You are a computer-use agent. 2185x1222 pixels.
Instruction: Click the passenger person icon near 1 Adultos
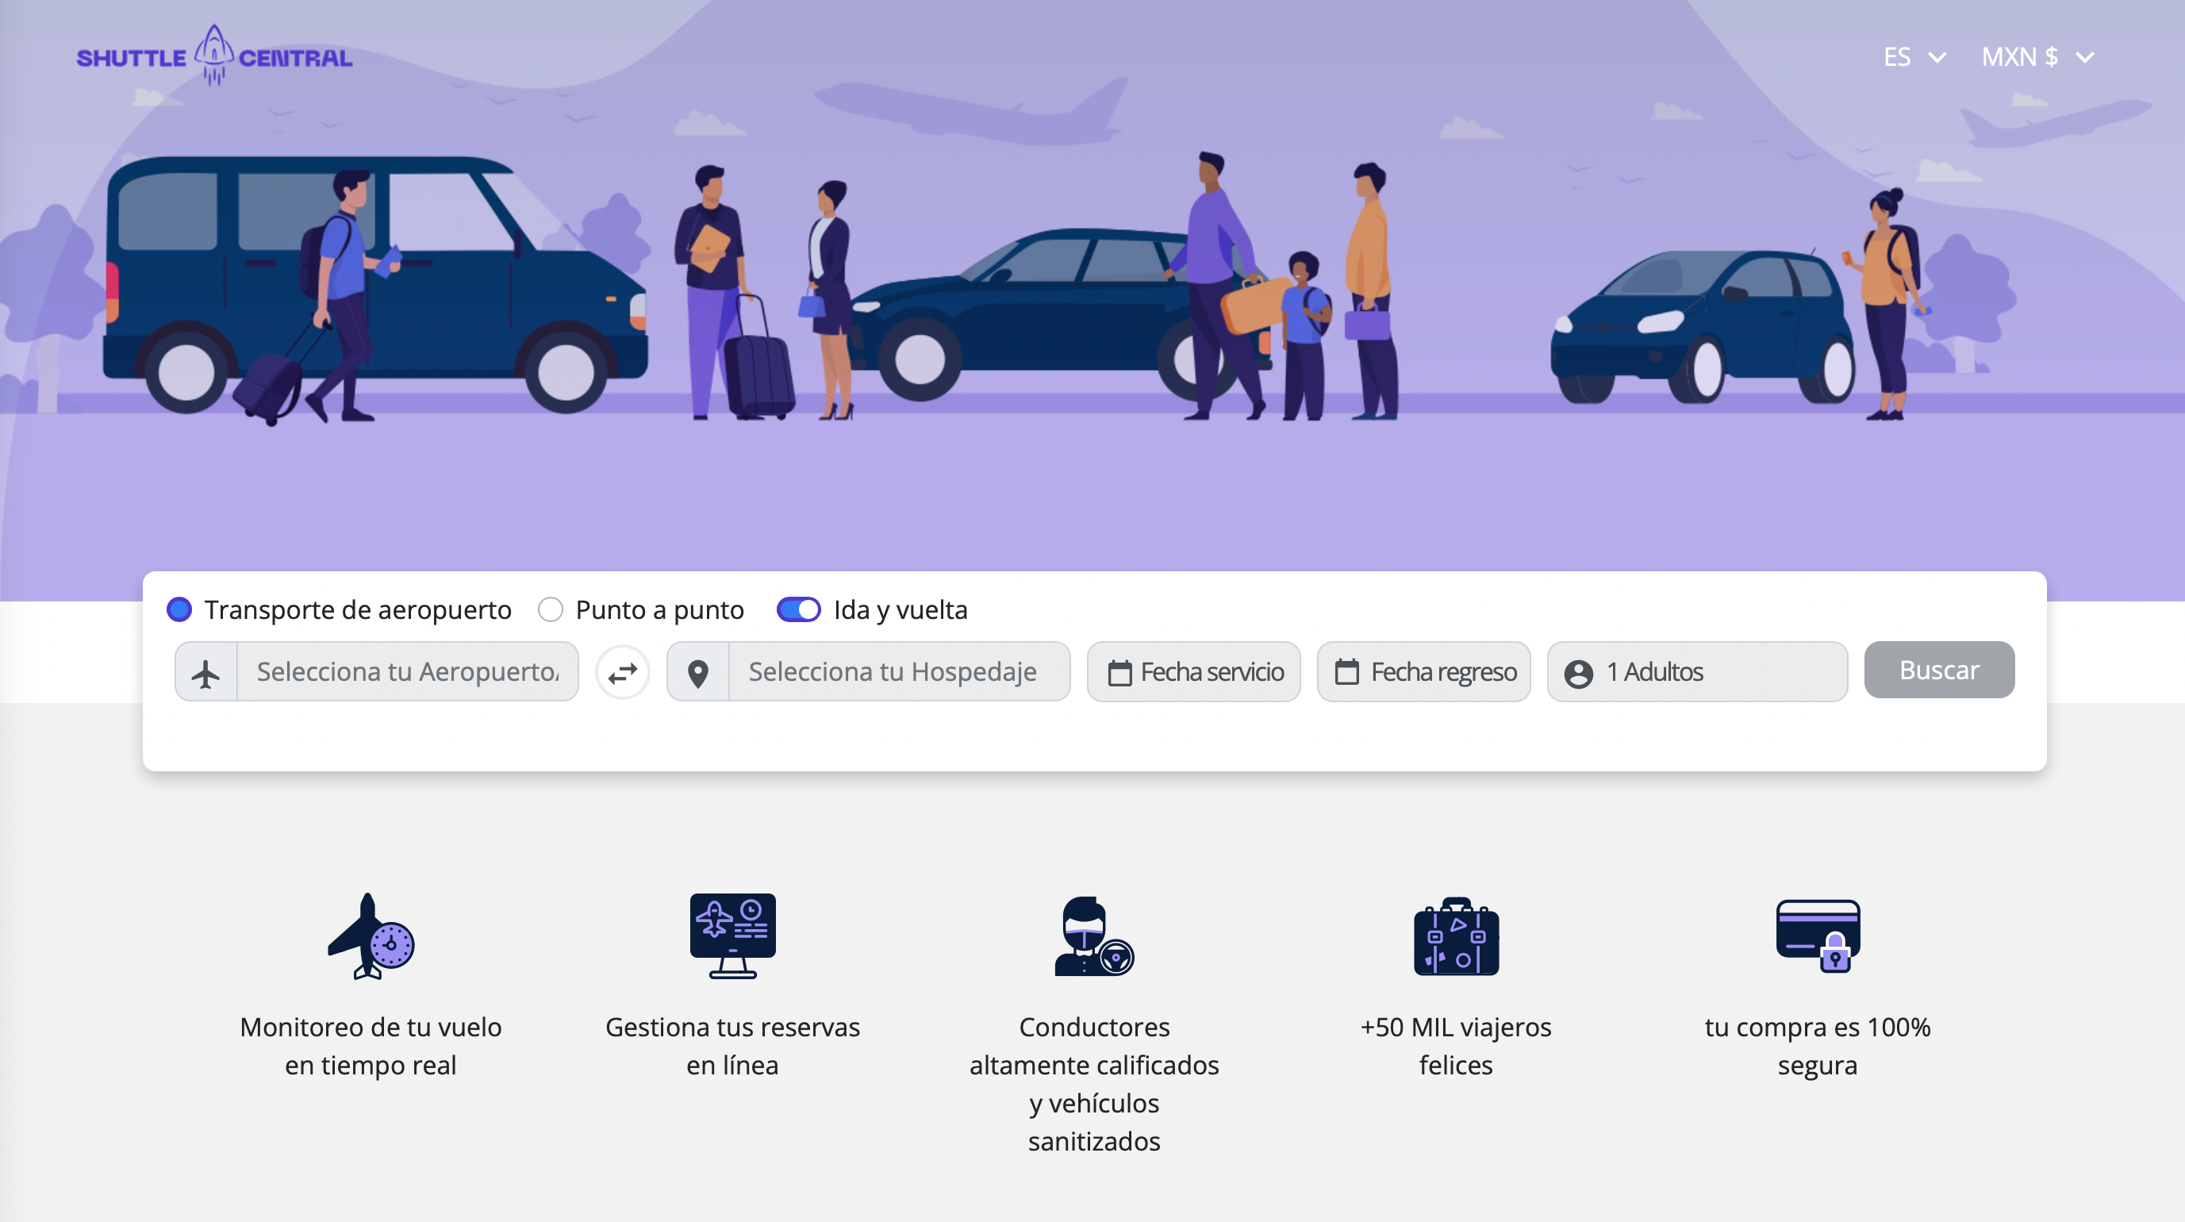point(1580,671)
